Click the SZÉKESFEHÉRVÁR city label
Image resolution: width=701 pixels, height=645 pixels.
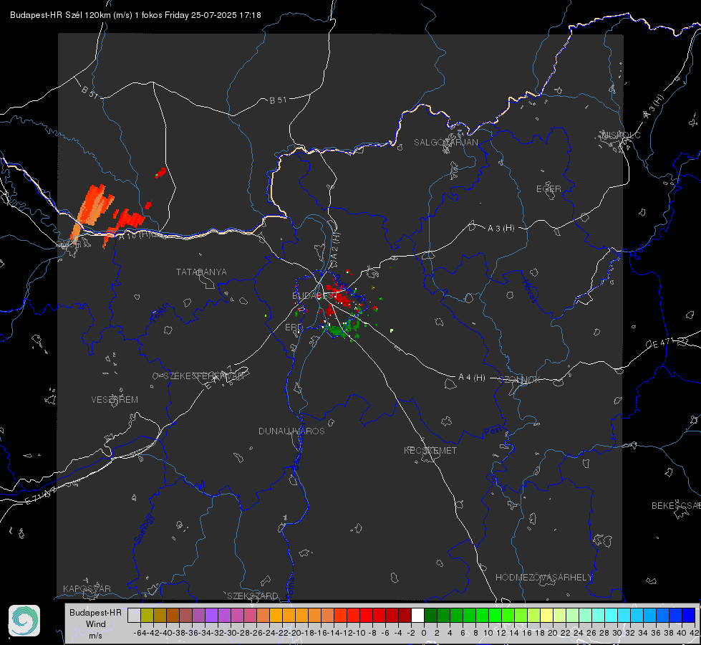[x=204, y=376]
